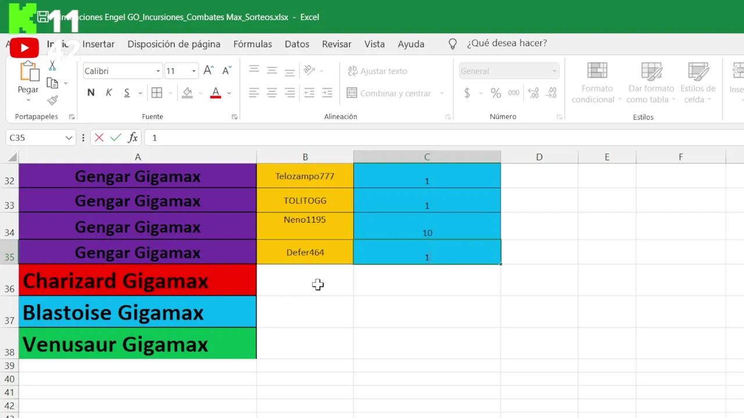Click Combinar y centrar button
Image resolution: width=744 pixels, height=418 pixels.
[389, 93]
